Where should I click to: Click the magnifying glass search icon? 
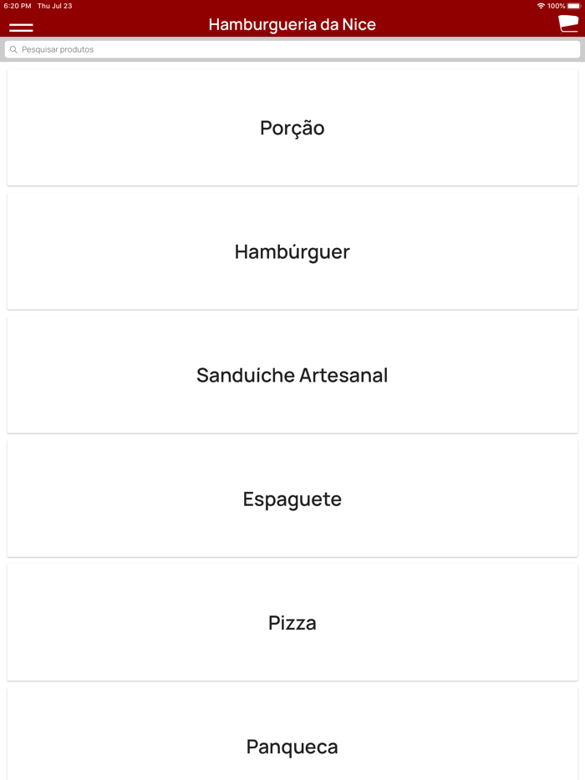click(x=13, y=49)
